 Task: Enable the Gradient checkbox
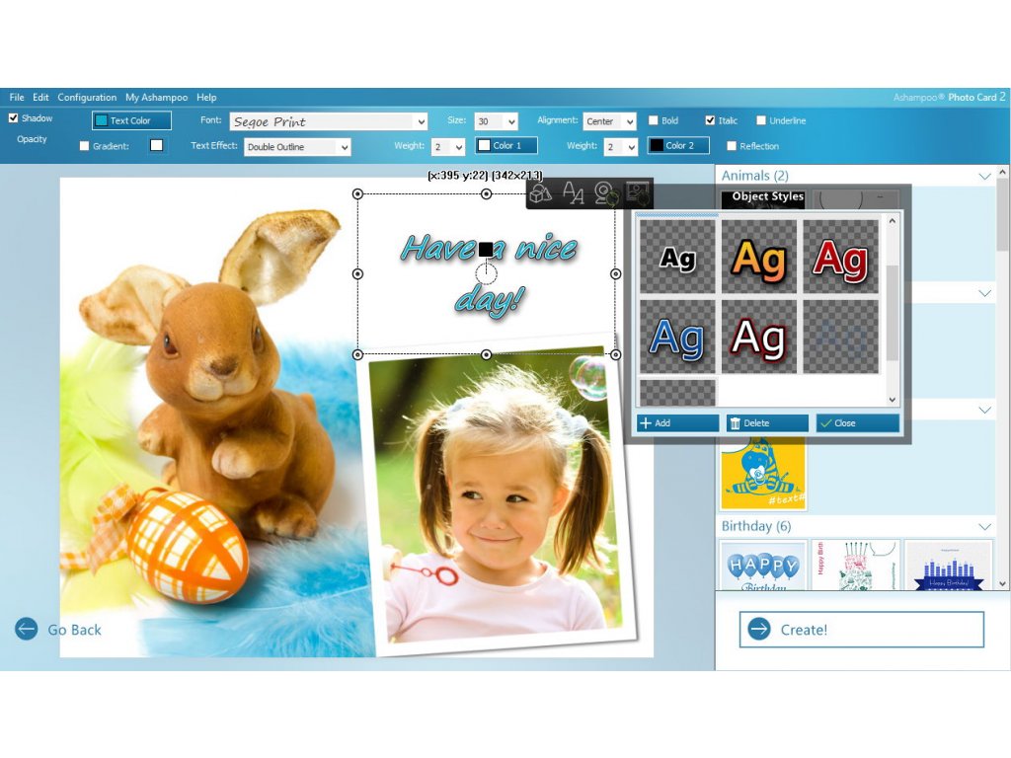point(84,146)
